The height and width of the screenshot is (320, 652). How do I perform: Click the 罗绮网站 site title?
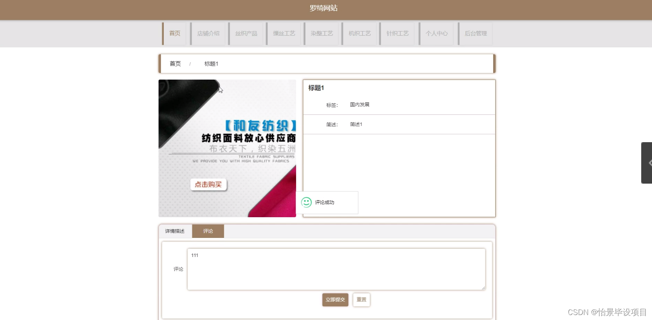pyautogui.click(x=324, y=8)
